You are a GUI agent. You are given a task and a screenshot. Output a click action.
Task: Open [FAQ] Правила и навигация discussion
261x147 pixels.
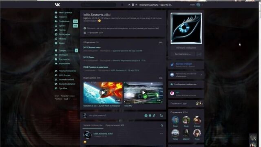coord(96,67)
